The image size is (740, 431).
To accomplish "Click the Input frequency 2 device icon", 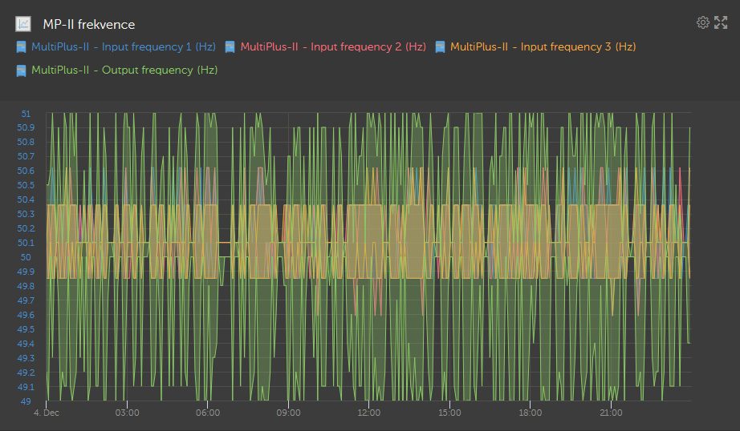I will [230, 47].
